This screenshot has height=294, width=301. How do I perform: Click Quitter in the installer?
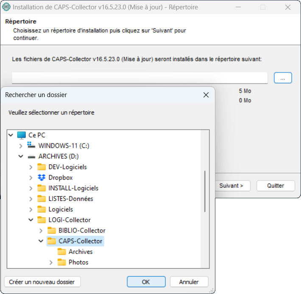(276, 186)
